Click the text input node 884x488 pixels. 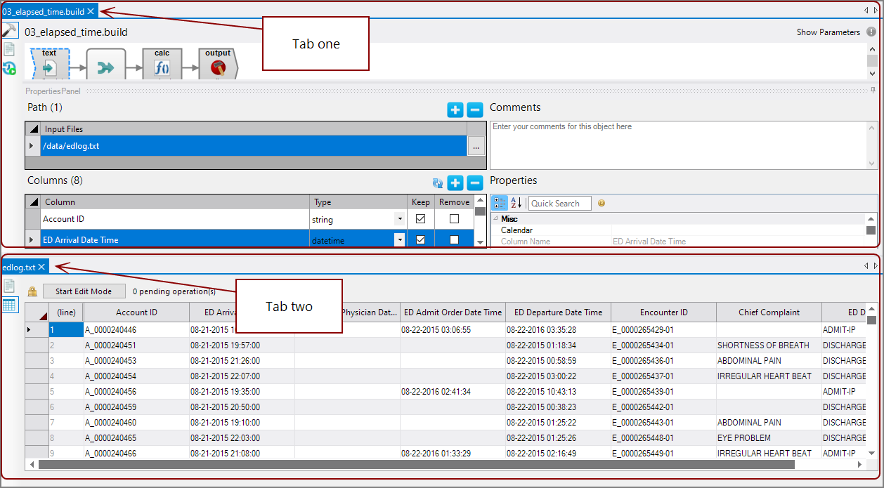[50, 65]
